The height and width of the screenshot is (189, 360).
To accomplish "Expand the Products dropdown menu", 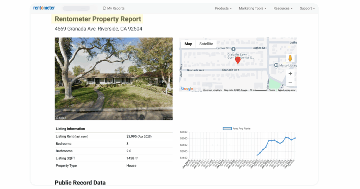I will (223, 8).
